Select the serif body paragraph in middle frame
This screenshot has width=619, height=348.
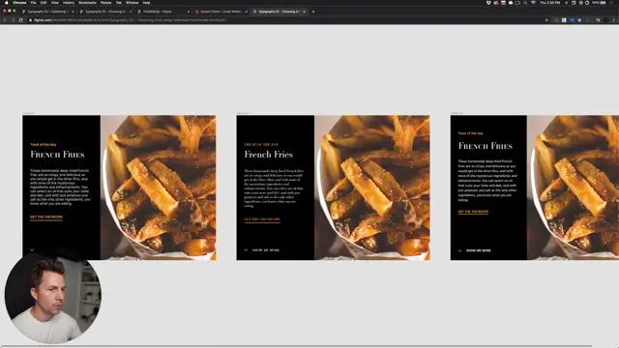[274, 188]
